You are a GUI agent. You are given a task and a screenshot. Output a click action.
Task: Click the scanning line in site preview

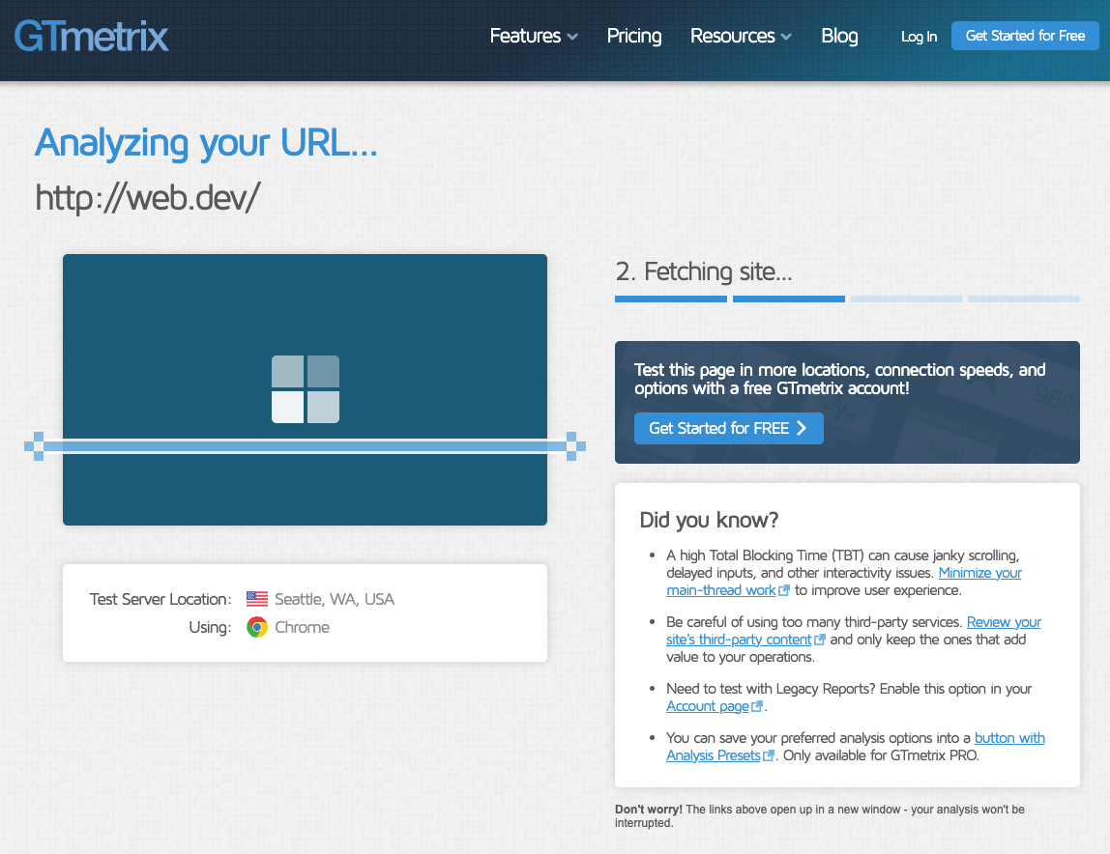point(306,445)
